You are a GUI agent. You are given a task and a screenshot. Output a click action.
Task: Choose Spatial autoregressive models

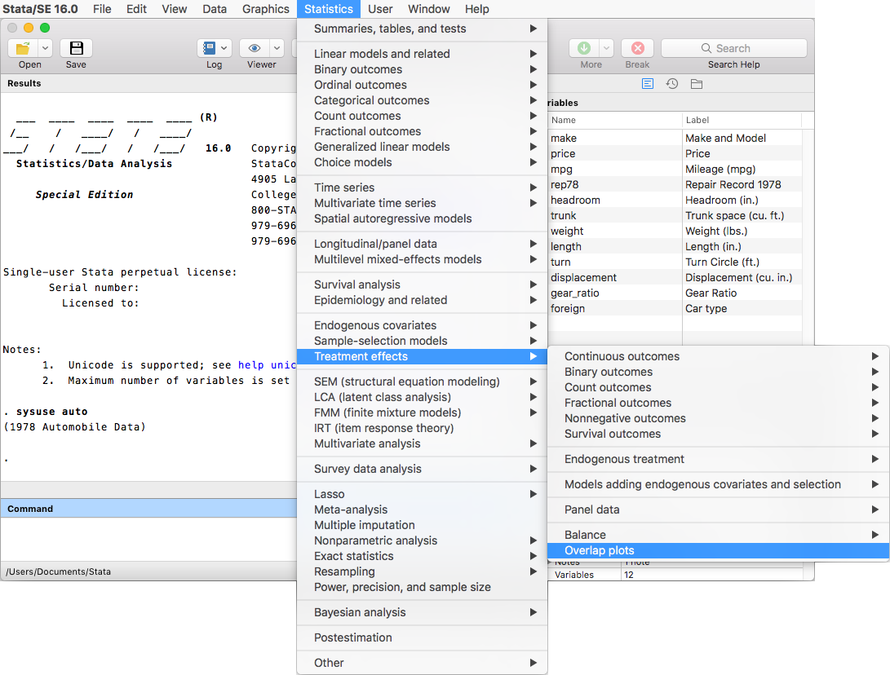pyautogui.click(x=422, y=218)
